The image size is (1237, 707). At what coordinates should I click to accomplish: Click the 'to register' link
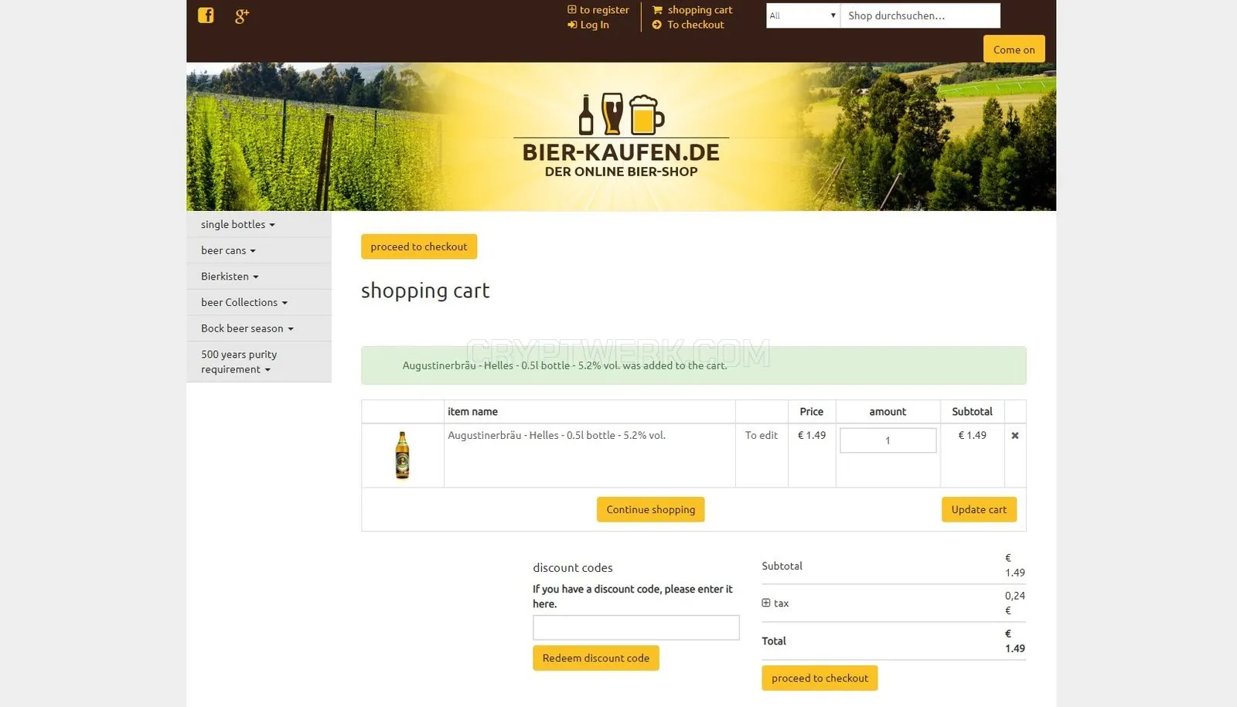pyautogui.click(x=598, y=10)
